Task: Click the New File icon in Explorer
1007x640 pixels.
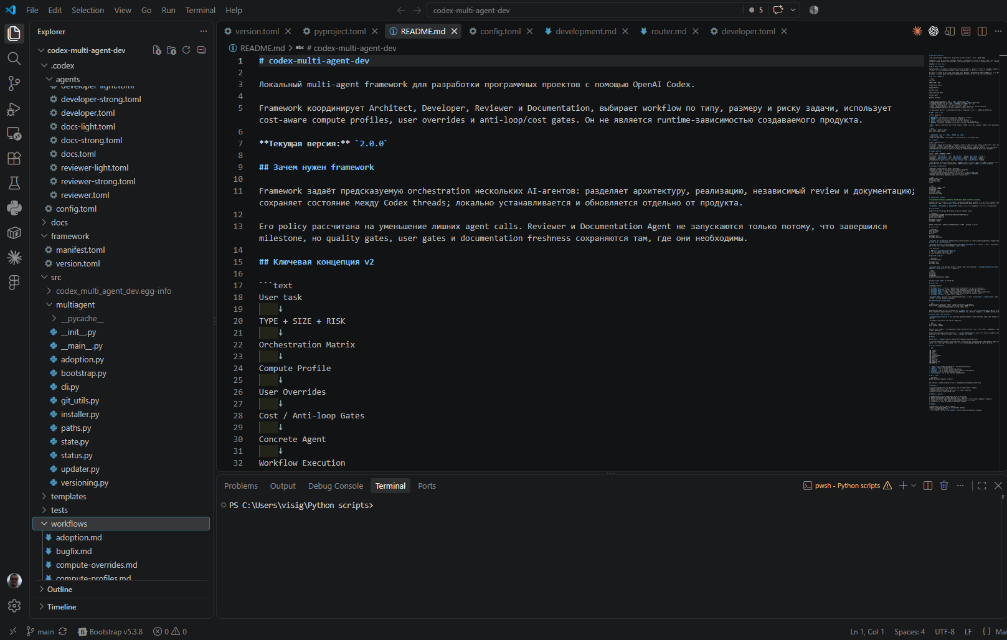Action: [x=157, y=50]
